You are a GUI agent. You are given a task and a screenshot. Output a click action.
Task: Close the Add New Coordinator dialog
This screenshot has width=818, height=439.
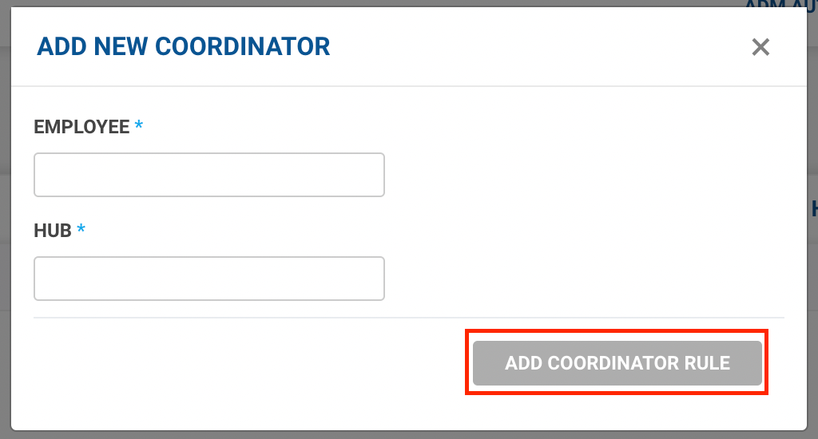[x=760, y=47]
